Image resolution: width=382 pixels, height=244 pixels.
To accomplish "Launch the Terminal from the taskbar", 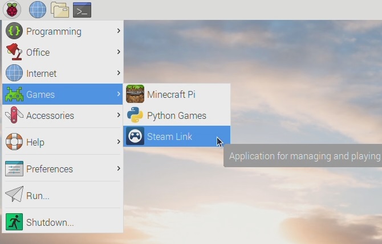I will coord(82,10).
